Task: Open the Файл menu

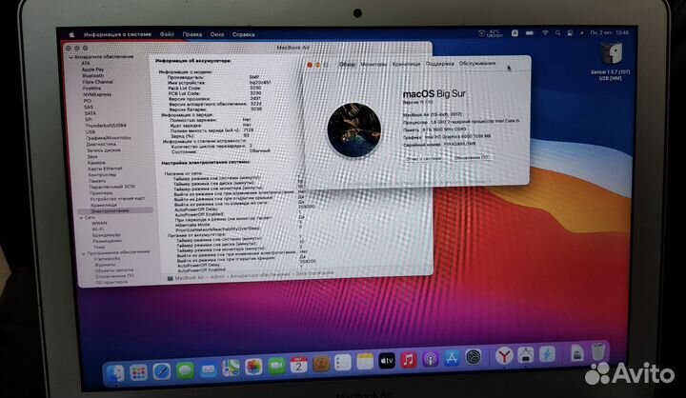Action: [x=167, y=34]
